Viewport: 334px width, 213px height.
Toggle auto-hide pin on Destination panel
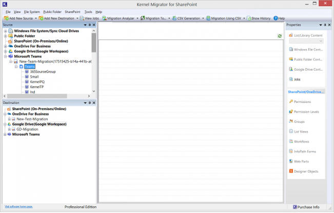click(x=89, y=103)
